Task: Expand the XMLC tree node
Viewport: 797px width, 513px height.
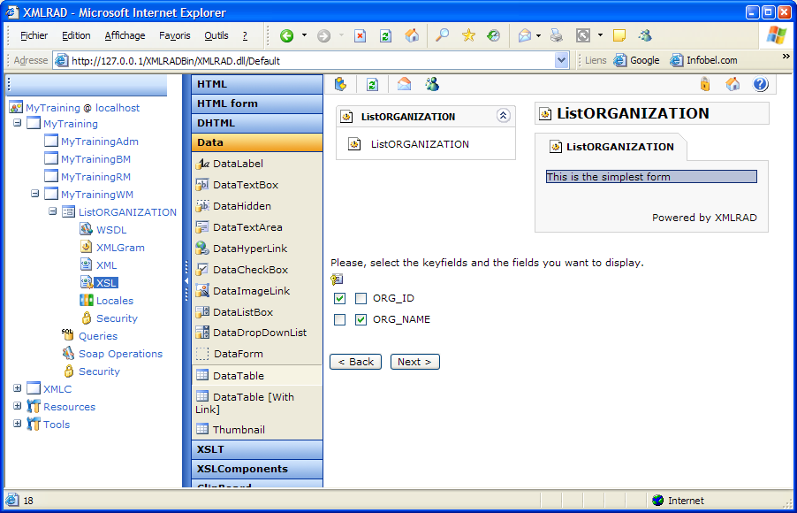Action: [x=18, y=389]
